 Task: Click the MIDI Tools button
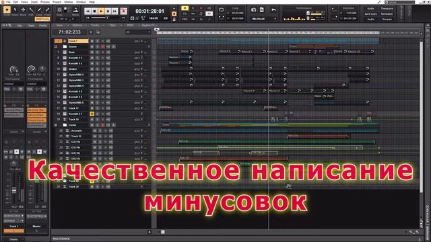coord(42,19)
